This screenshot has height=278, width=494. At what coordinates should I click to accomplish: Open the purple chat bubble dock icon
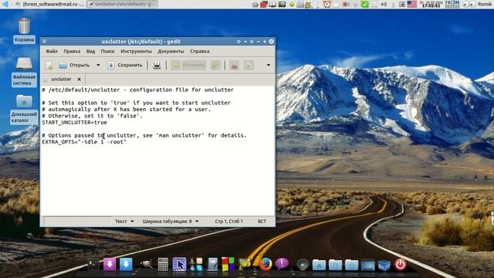pyautogui.click(x=282, y=263)
